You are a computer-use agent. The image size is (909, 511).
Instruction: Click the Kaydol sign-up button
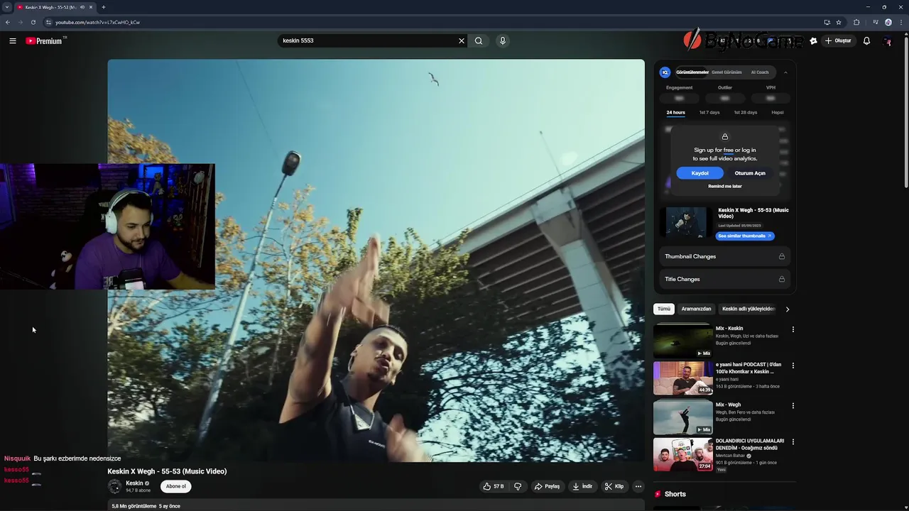click(700, 173)
